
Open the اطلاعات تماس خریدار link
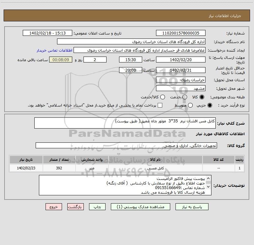pos(54,50)
